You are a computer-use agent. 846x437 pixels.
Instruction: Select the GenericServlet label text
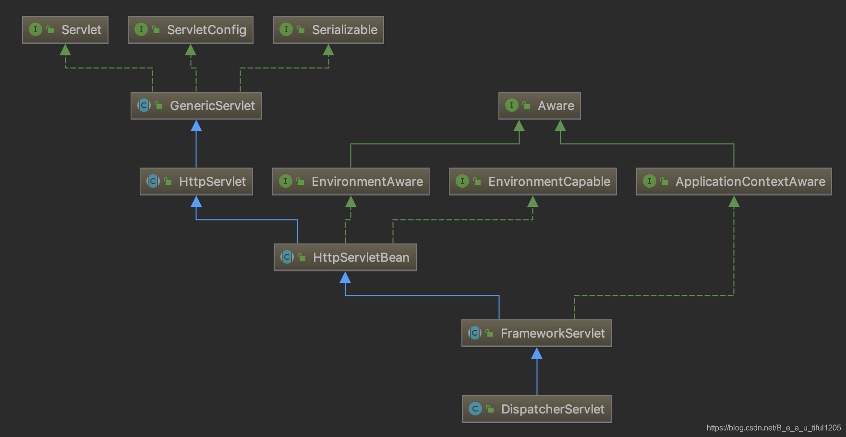tap(212, 106)
